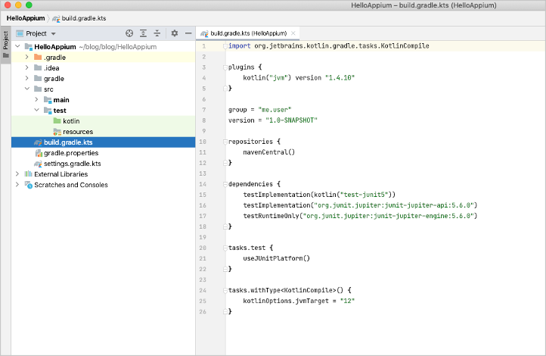Click the "1.4.10" version string
The height and width of the screenshot is (356, 546).
point(340,78)
